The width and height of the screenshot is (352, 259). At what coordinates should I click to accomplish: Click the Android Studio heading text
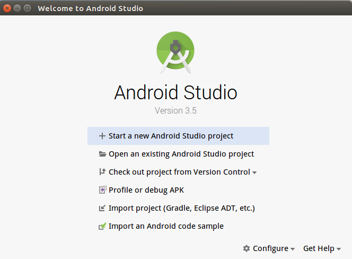(175, 92)
